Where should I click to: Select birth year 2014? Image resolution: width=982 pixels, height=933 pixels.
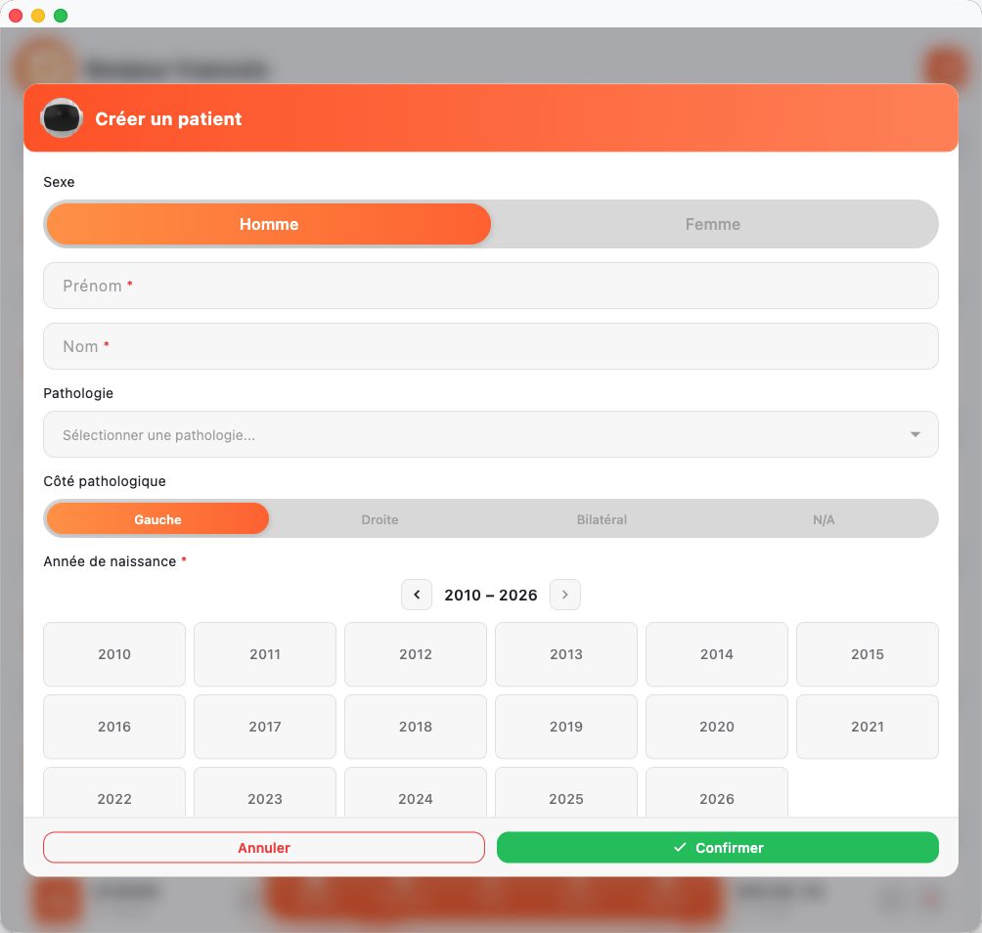click(x=717, y=654)
